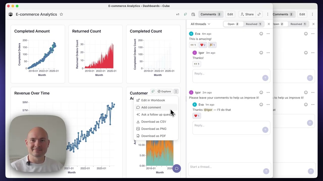
Task: Click the leaf icon on the Customer card
Action: tap(153, 91)
